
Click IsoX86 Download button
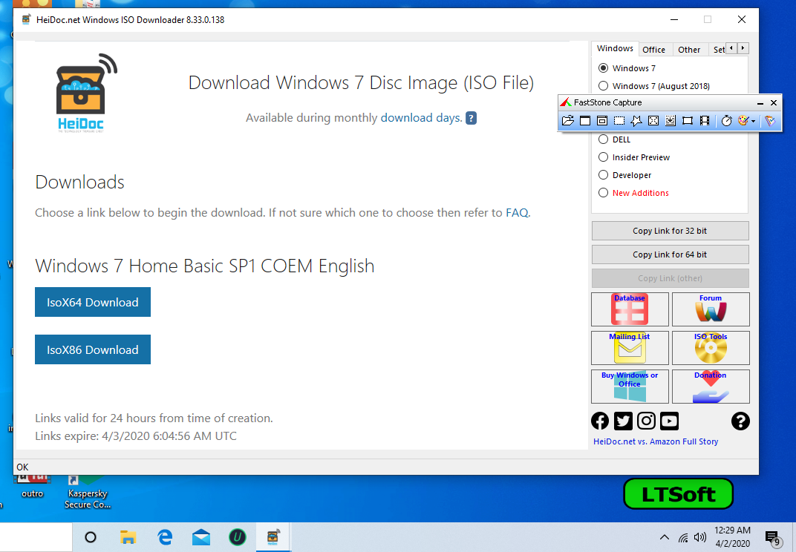click(x=93, y=349)
